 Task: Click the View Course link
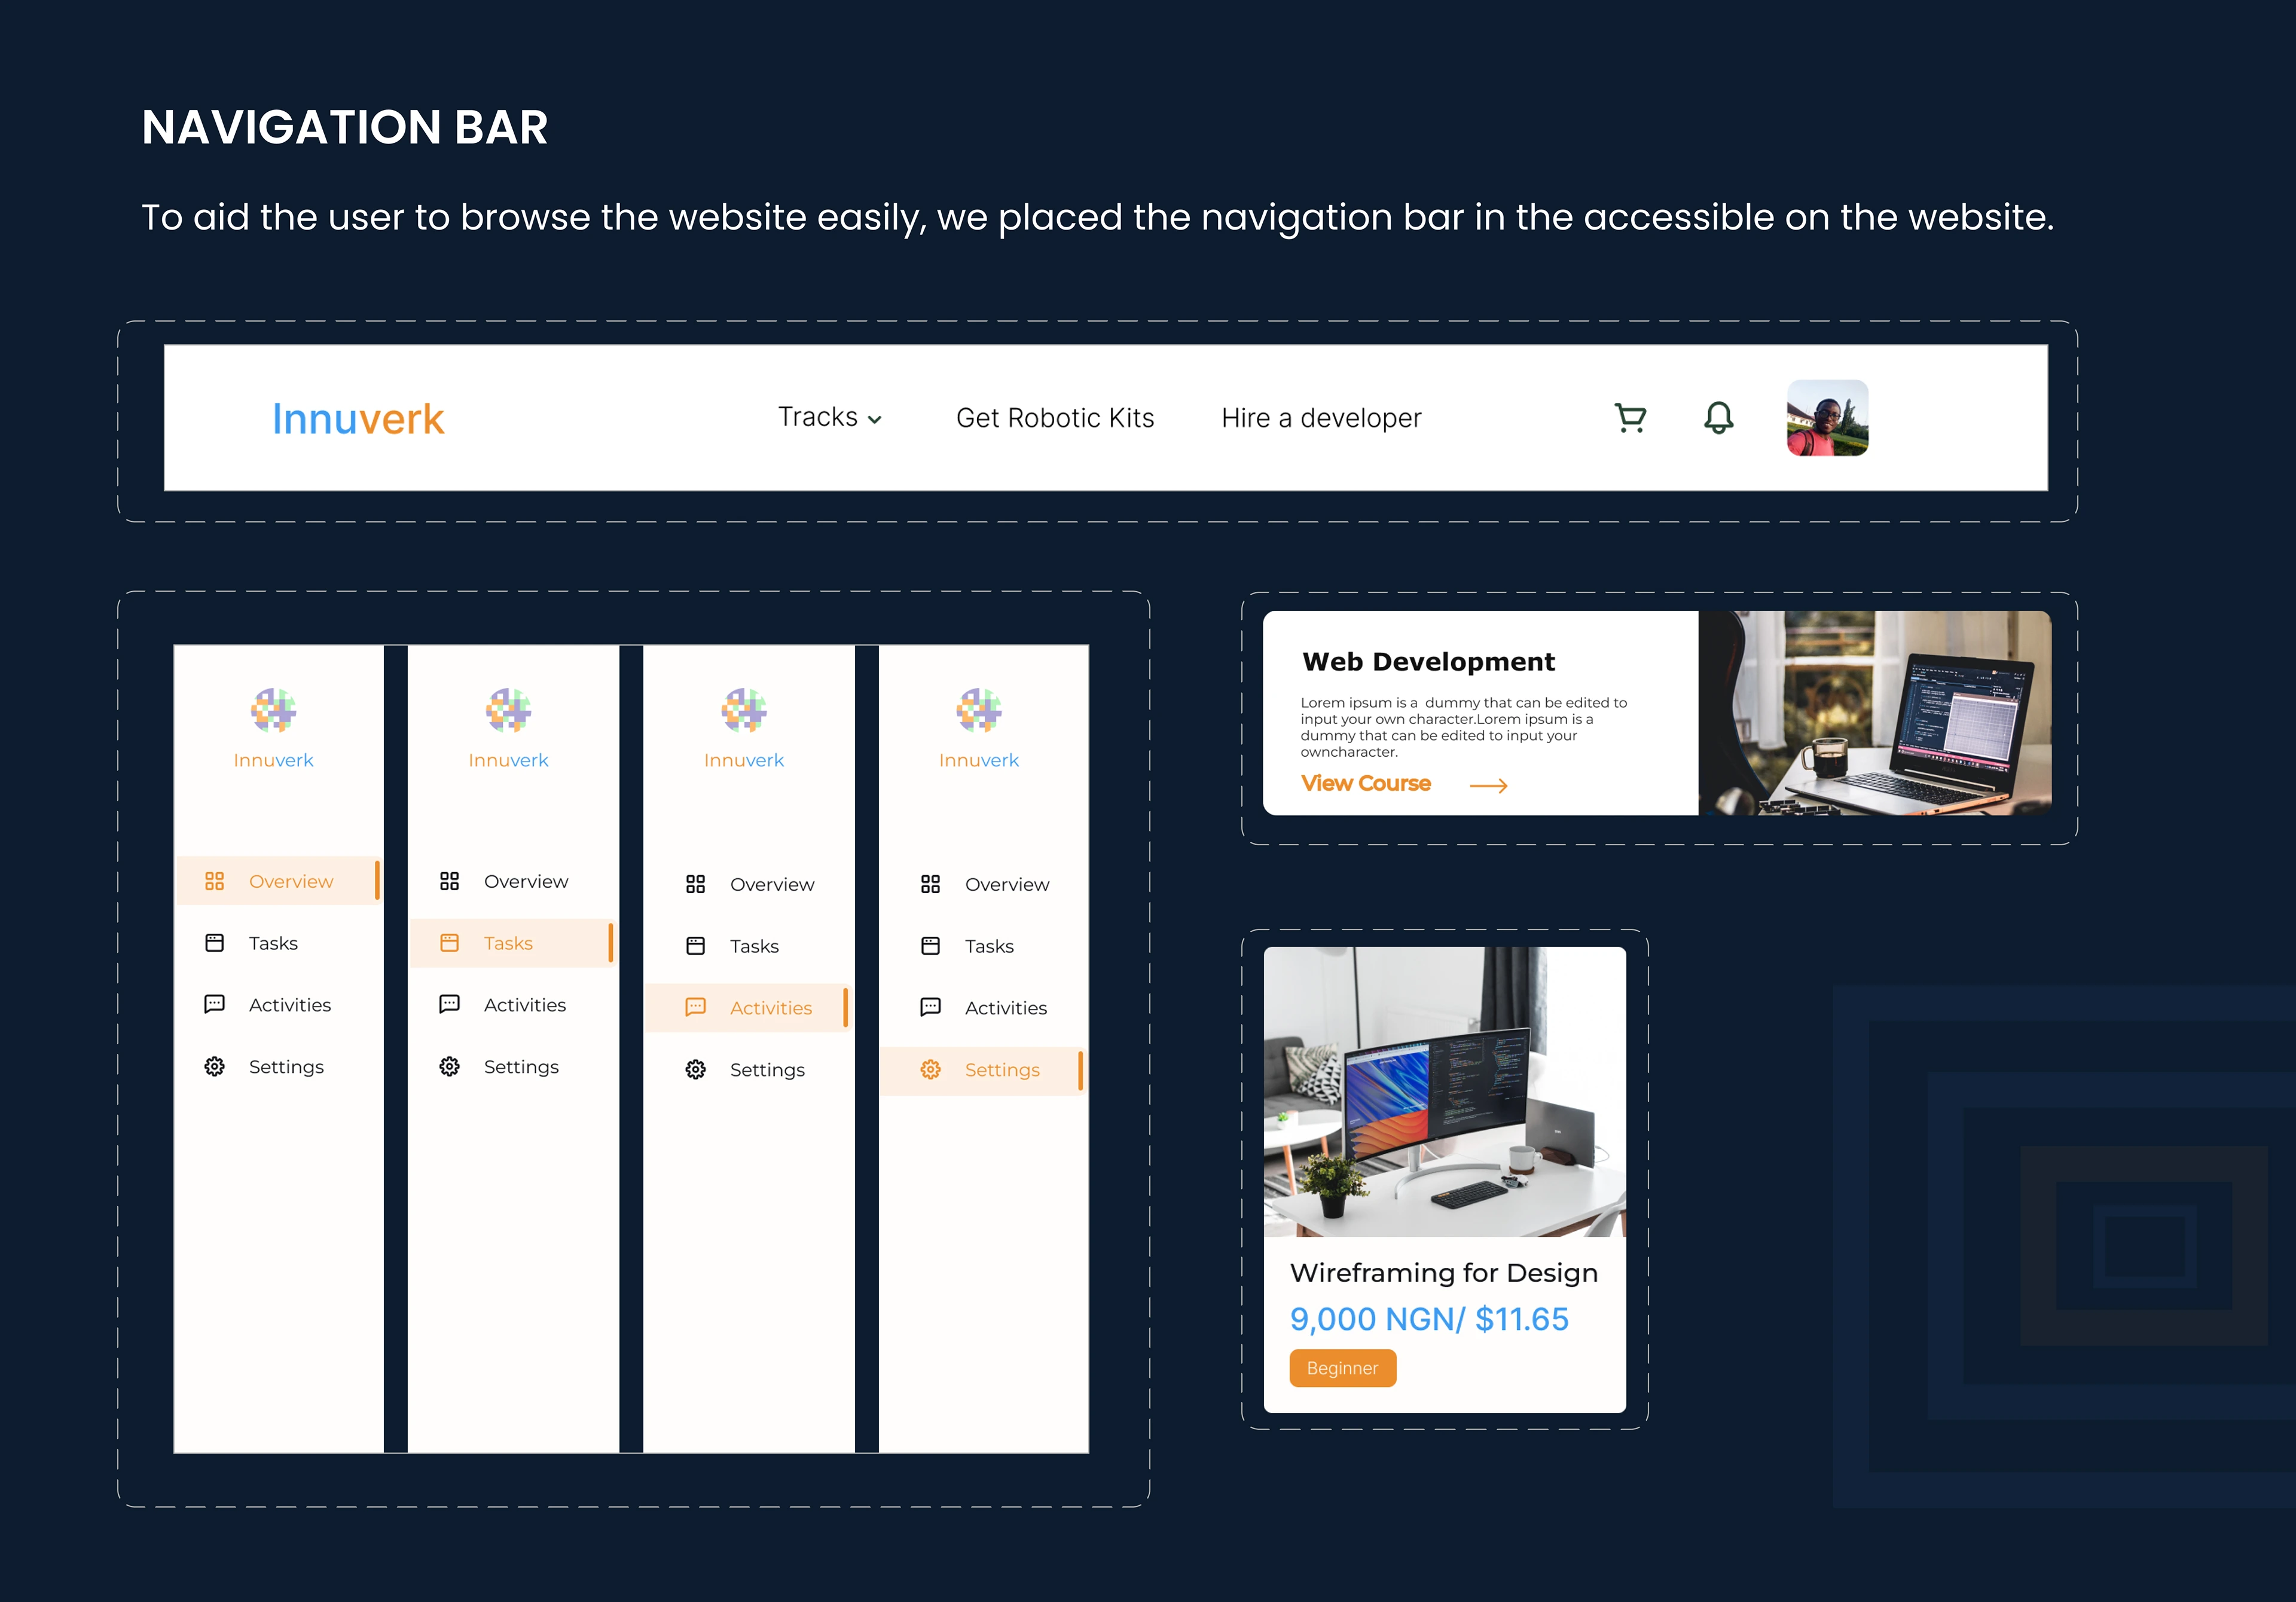1365,784
